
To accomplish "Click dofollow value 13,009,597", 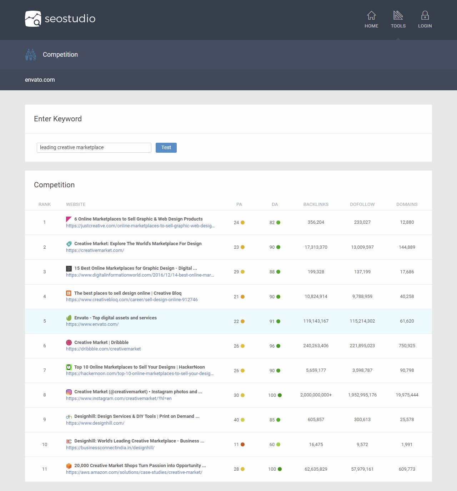I will click(362, 247).
